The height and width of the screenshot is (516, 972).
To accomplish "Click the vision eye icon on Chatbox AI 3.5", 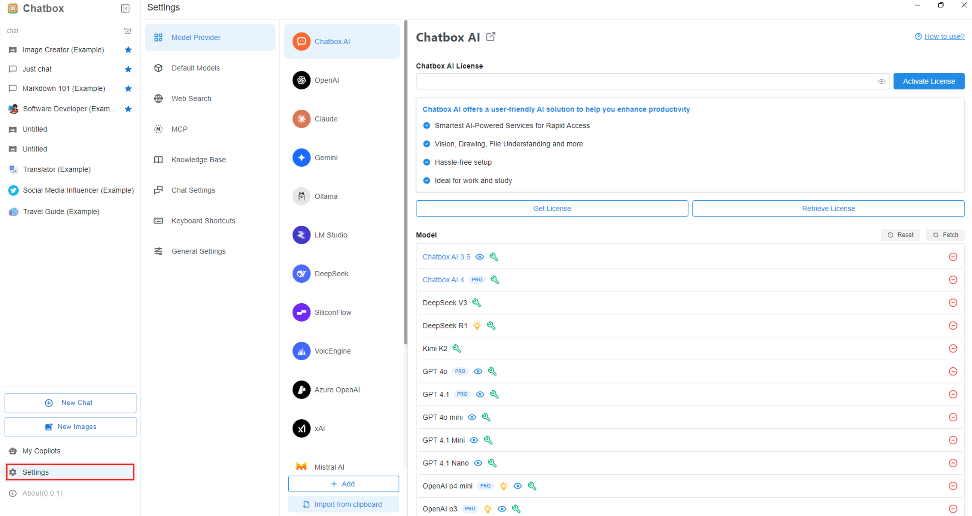I will [479, 257].
